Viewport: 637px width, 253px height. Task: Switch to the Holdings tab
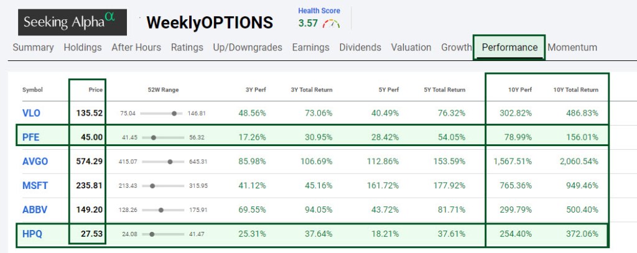(83, 47)
